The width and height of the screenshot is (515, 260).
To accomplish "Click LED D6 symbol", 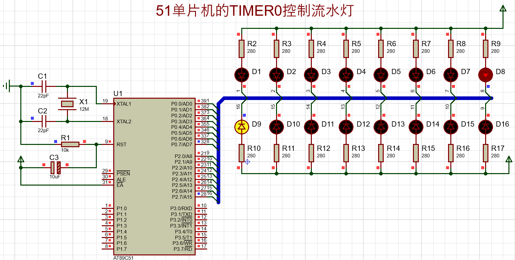I will [x=416, y=75].
